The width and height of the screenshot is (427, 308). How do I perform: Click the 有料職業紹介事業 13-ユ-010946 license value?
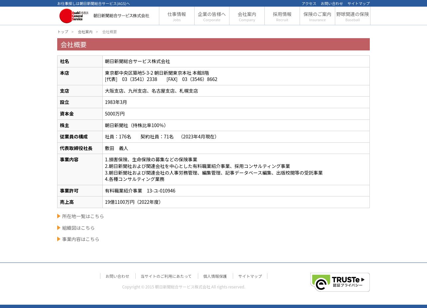tap(140, 191)
